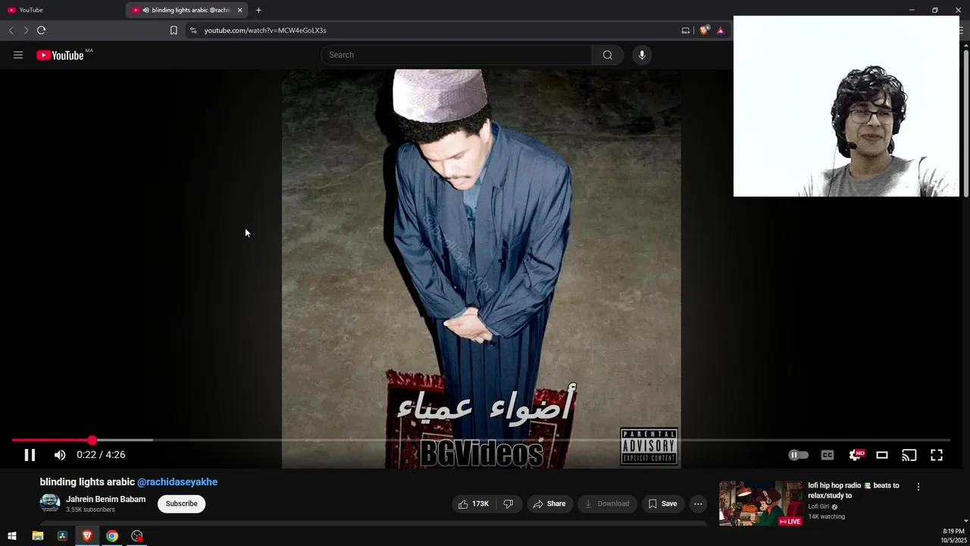Pause the playing video

(30, 455)
